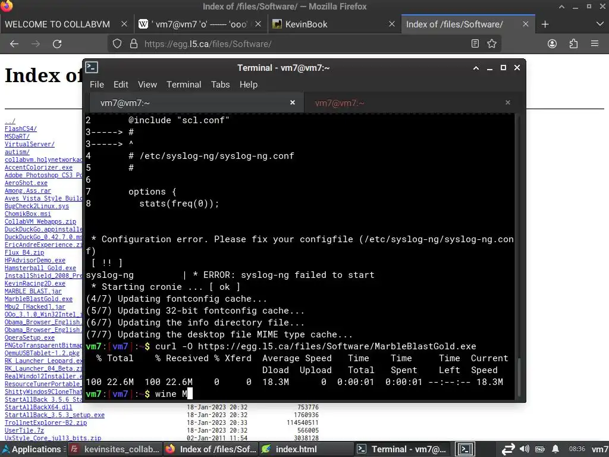The image size is (609, 457).
Task: Close the second terminal tab
Action: [508, 102]
